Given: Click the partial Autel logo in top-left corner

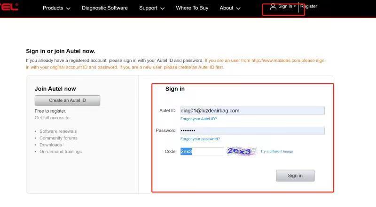Looking at the screenshot, I should click(9, 8).
